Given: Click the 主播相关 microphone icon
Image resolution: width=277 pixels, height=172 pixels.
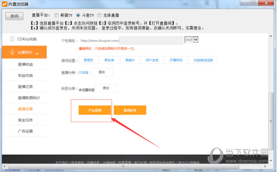Looking at the screenshot, I should [x=12, y=52].
